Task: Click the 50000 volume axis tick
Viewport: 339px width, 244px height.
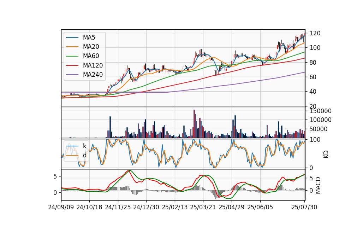Action: tap(319, 129)
